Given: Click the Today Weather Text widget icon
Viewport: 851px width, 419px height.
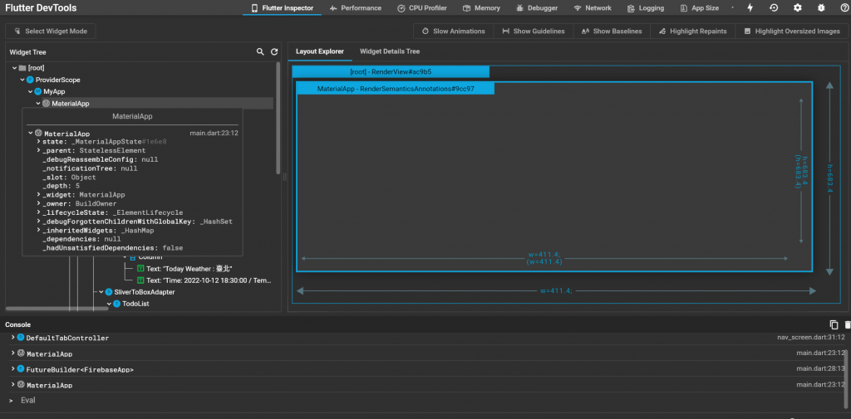Looking at the screenshot, I should [x=140, y=269].
